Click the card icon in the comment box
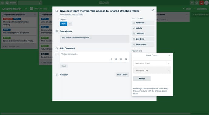The height and width of the screenshot is (115, 209). [126, 59]
